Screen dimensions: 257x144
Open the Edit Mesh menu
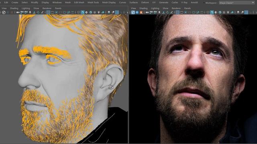(79, 2)
